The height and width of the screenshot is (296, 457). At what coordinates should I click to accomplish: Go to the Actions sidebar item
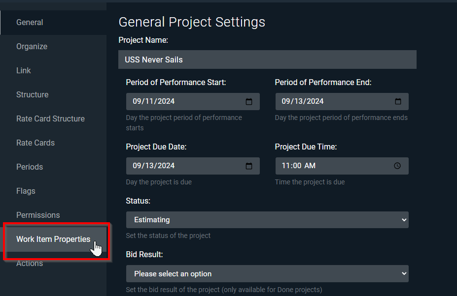[x=30, y=264]
